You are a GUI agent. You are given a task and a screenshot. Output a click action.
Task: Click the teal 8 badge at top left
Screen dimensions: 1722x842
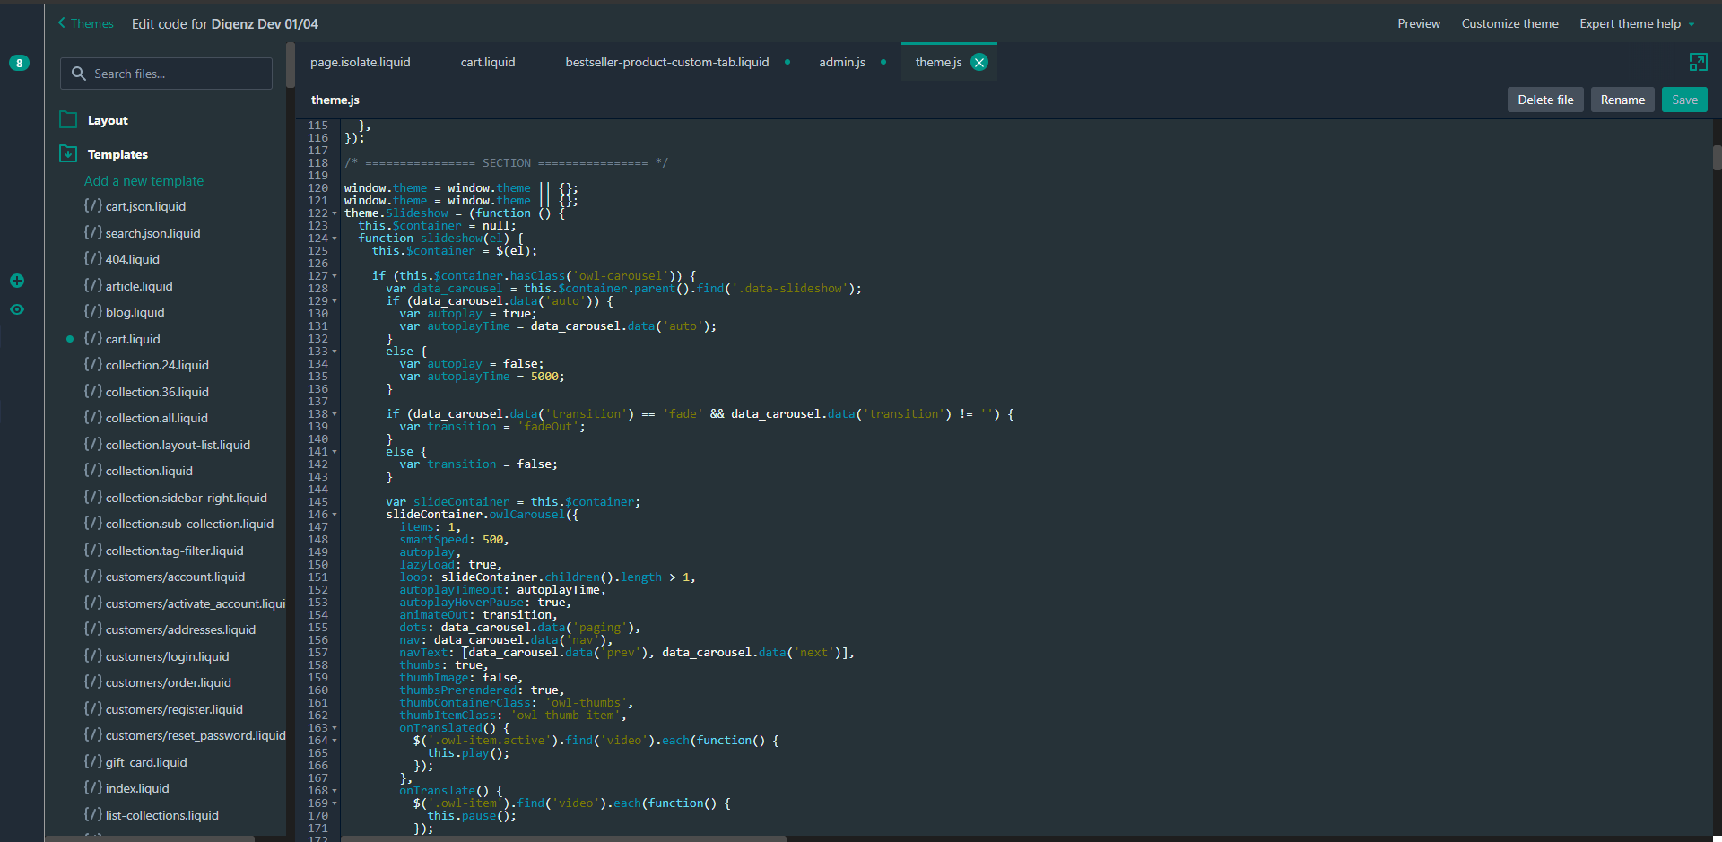coord(18,63)
